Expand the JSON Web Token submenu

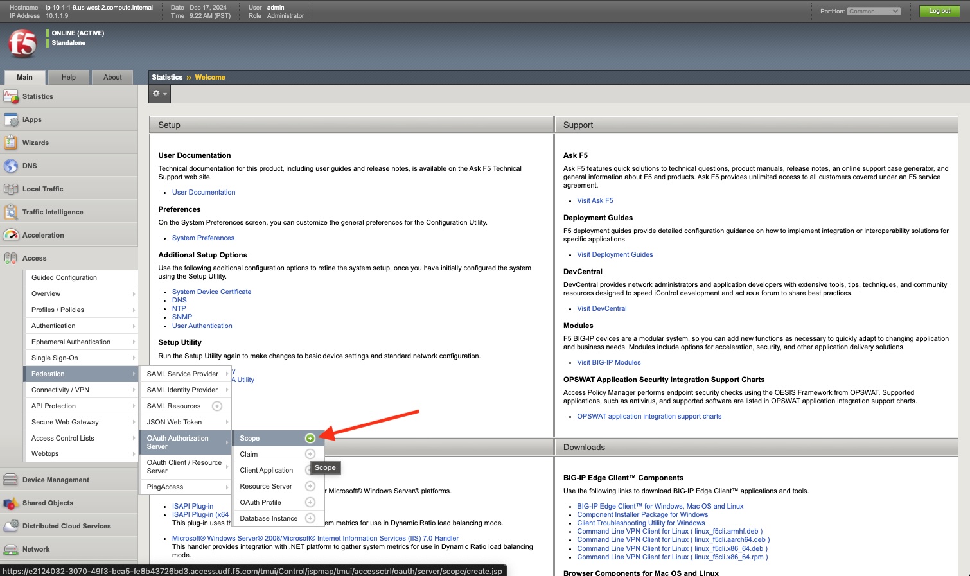(x=186, y=422)
